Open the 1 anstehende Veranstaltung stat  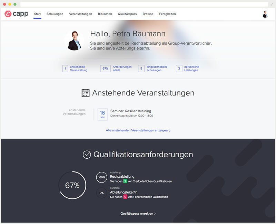click(75, 68)
